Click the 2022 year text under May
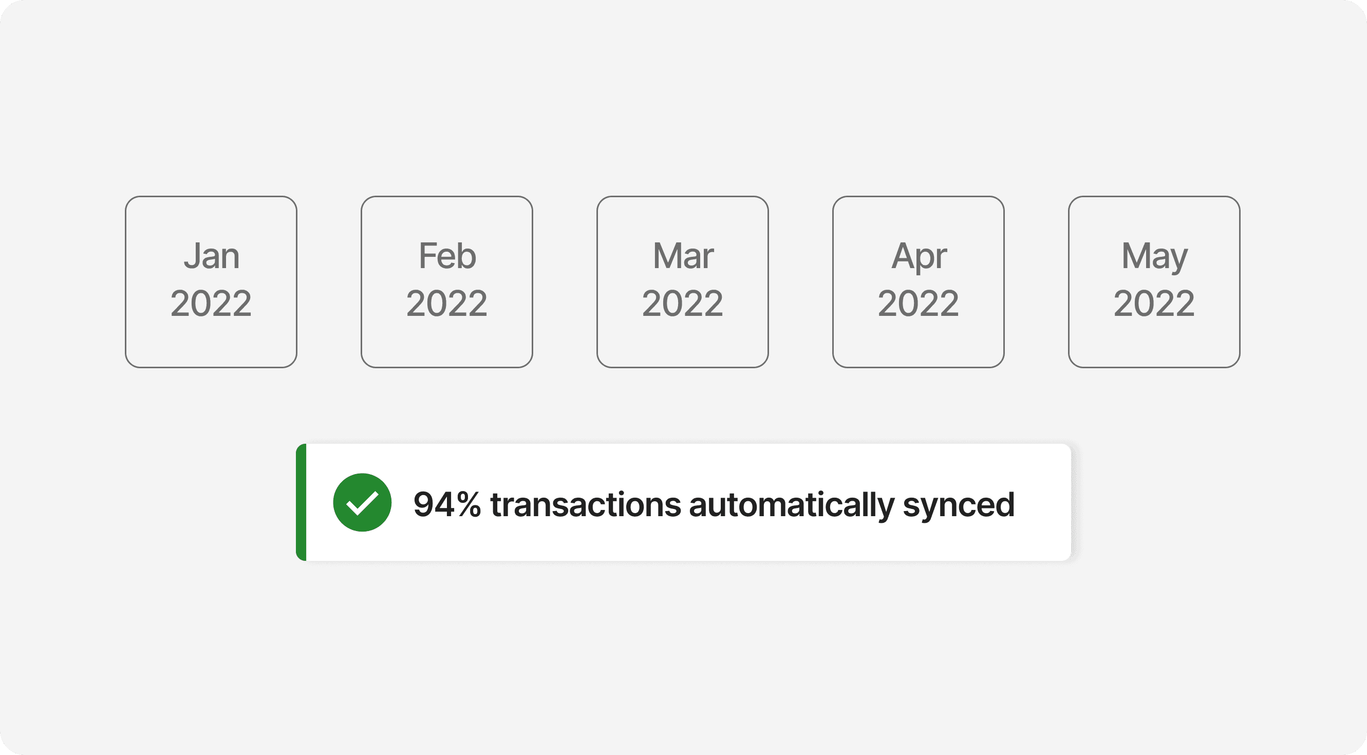The image size is (1367, 755). tap(1154, 304)
